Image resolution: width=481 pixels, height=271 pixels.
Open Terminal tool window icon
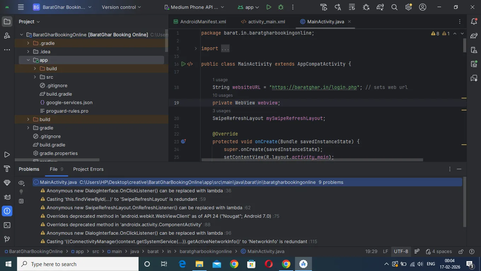pyautogui.click(x=7, y=225)
